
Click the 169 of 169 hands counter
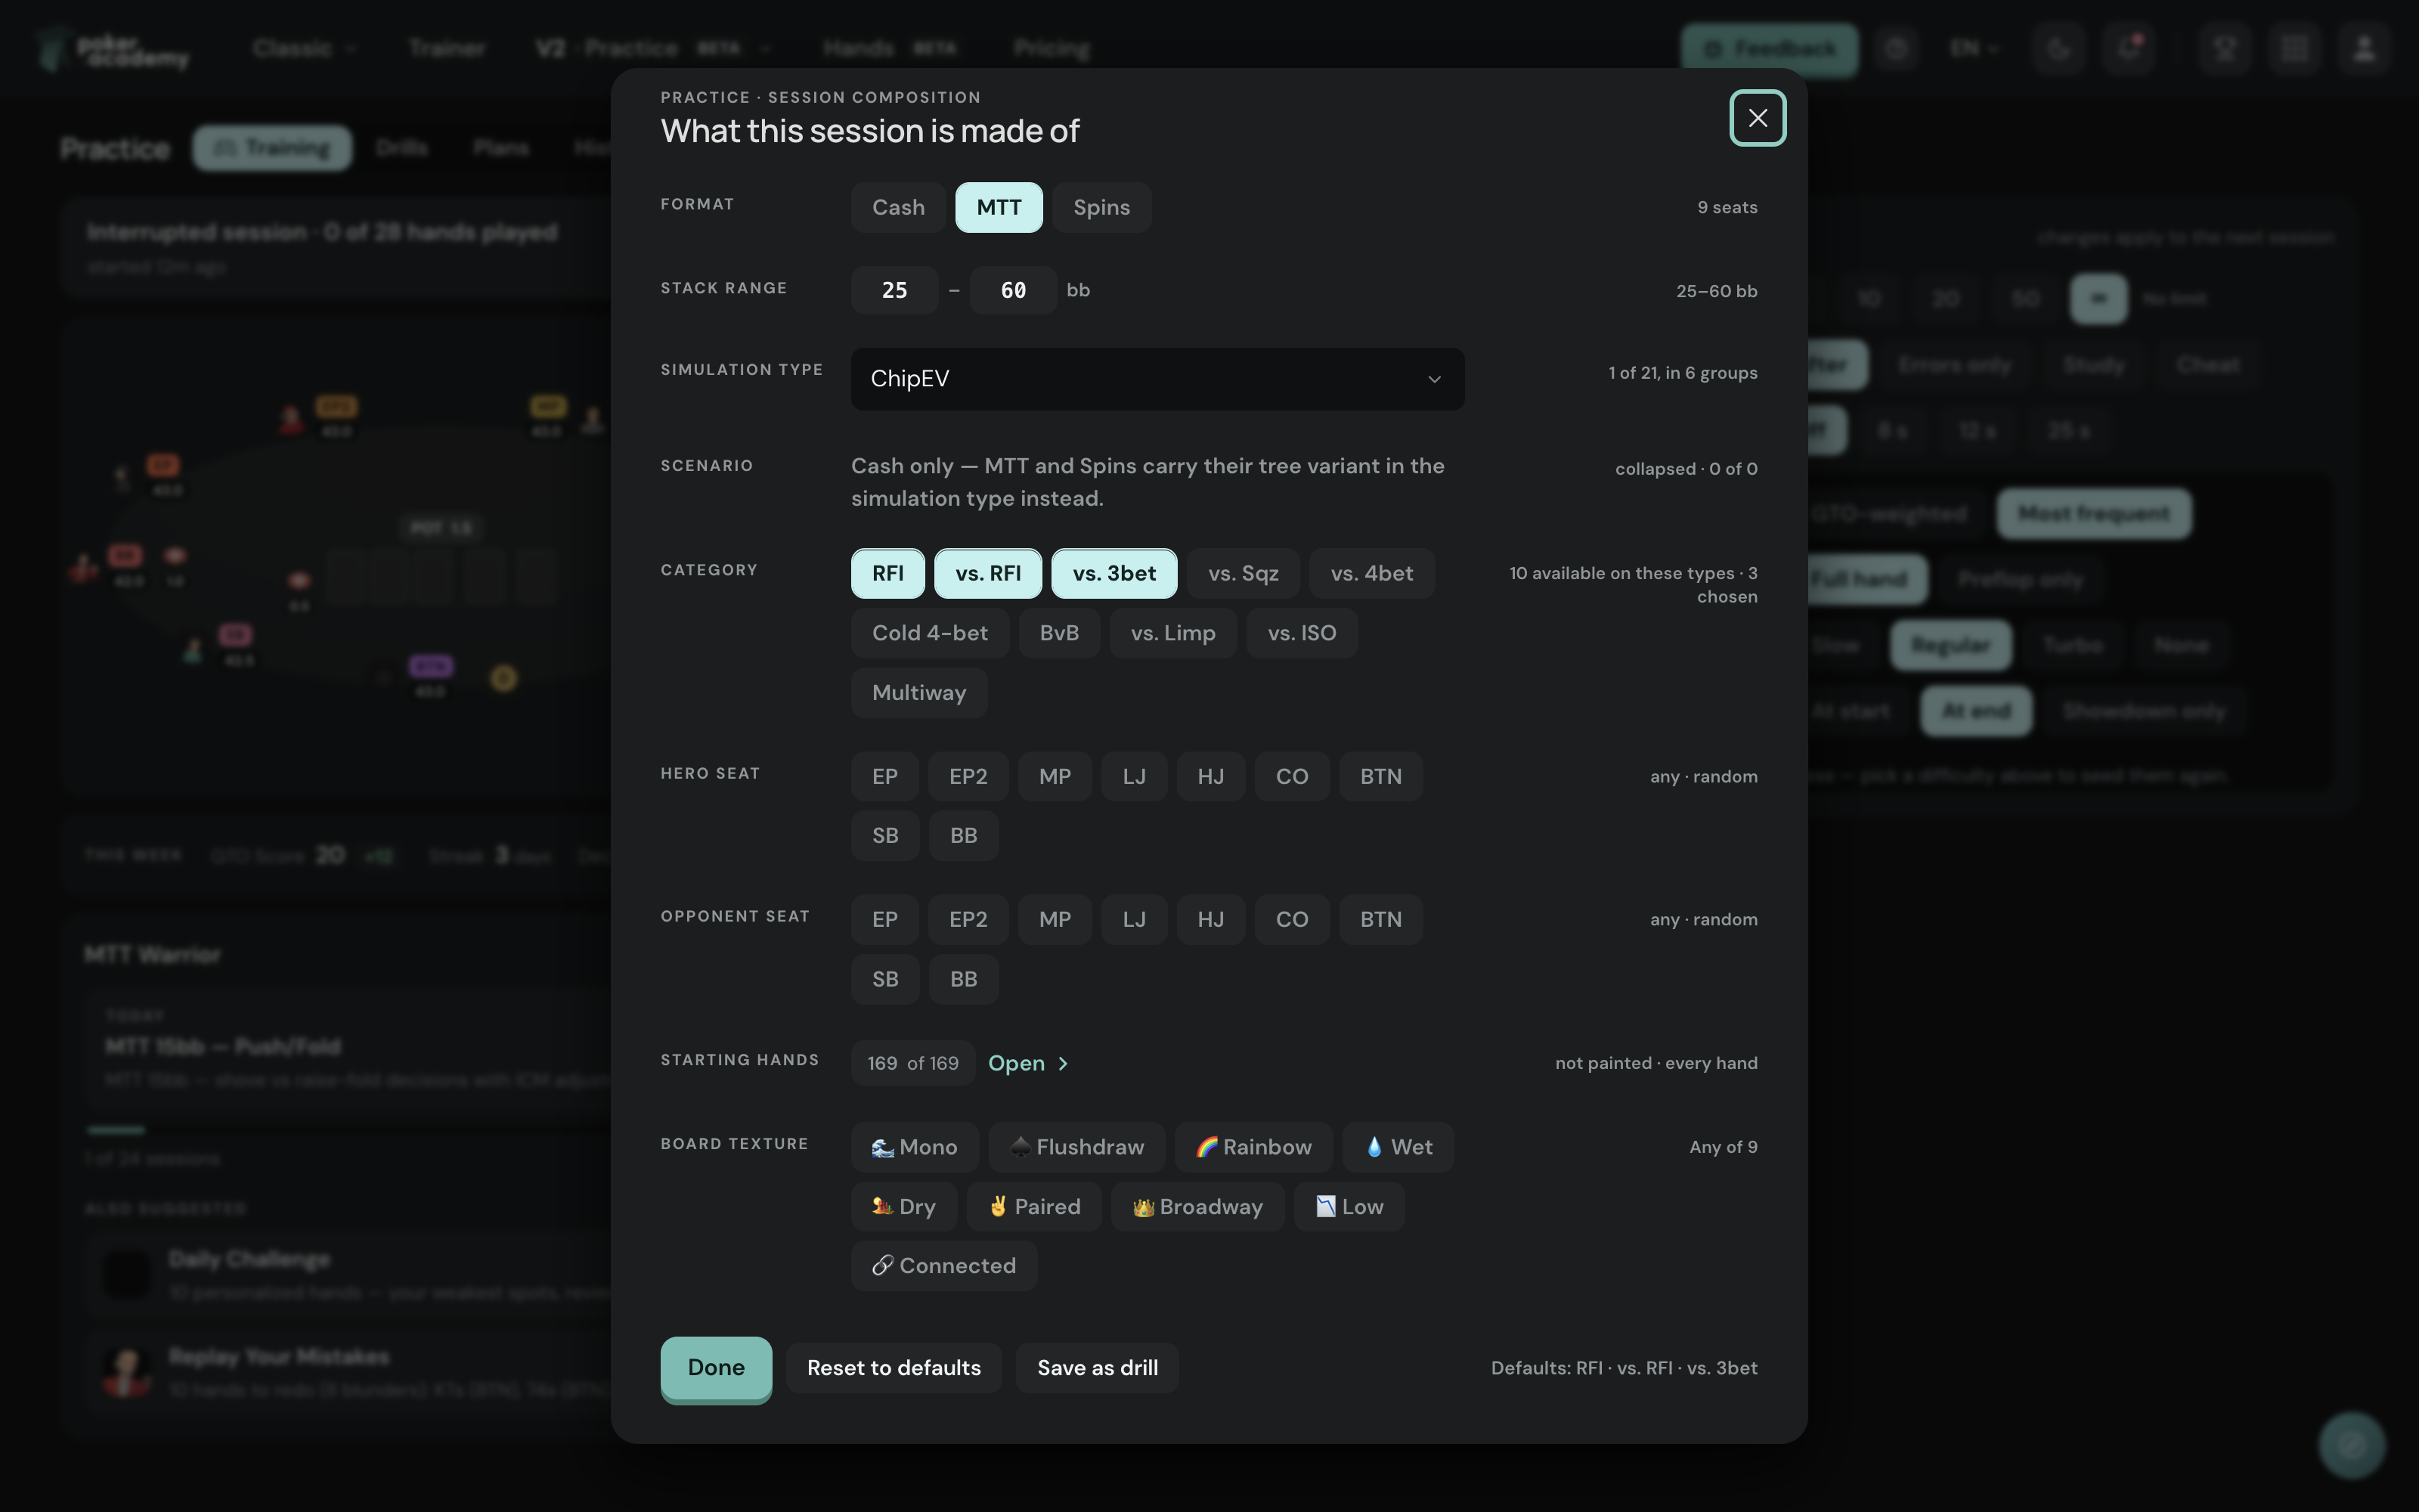point(912,1063)
